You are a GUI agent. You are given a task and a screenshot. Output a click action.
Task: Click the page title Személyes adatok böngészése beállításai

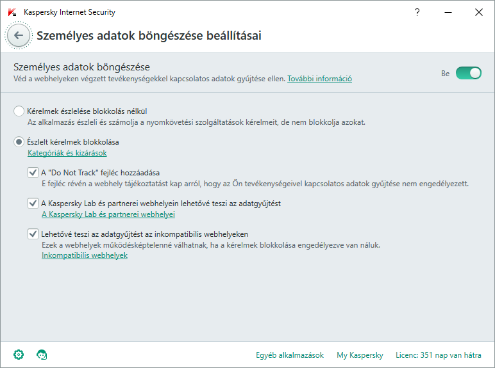click(x=149, y=36)
